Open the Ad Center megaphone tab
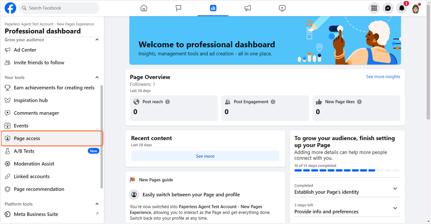This screenshot has width=431, height=224. click(247, 8)
